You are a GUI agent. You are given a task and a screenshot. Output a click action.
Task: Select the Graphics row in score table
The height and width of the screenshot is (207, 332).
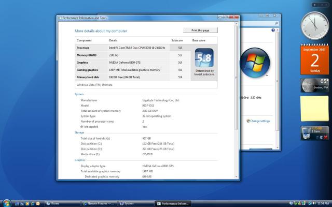(x=133, y=63)
